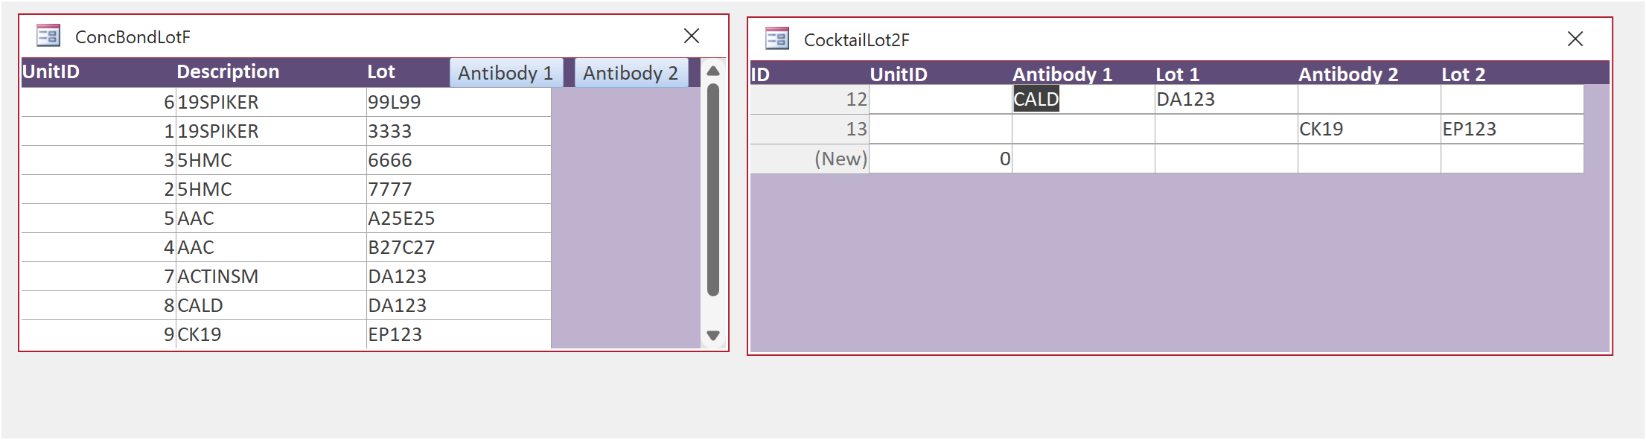Click the Description column header
Image resolution: width=1646 pixels, height=440 pixels.
[x=228, y=71]
